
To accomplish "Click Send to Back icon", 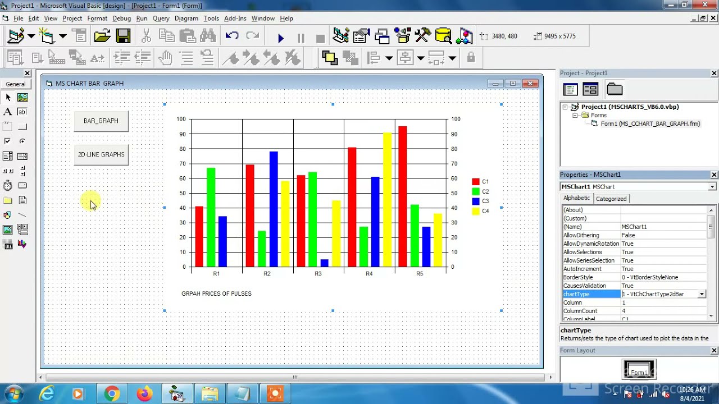I will click(x=351, y=57).
